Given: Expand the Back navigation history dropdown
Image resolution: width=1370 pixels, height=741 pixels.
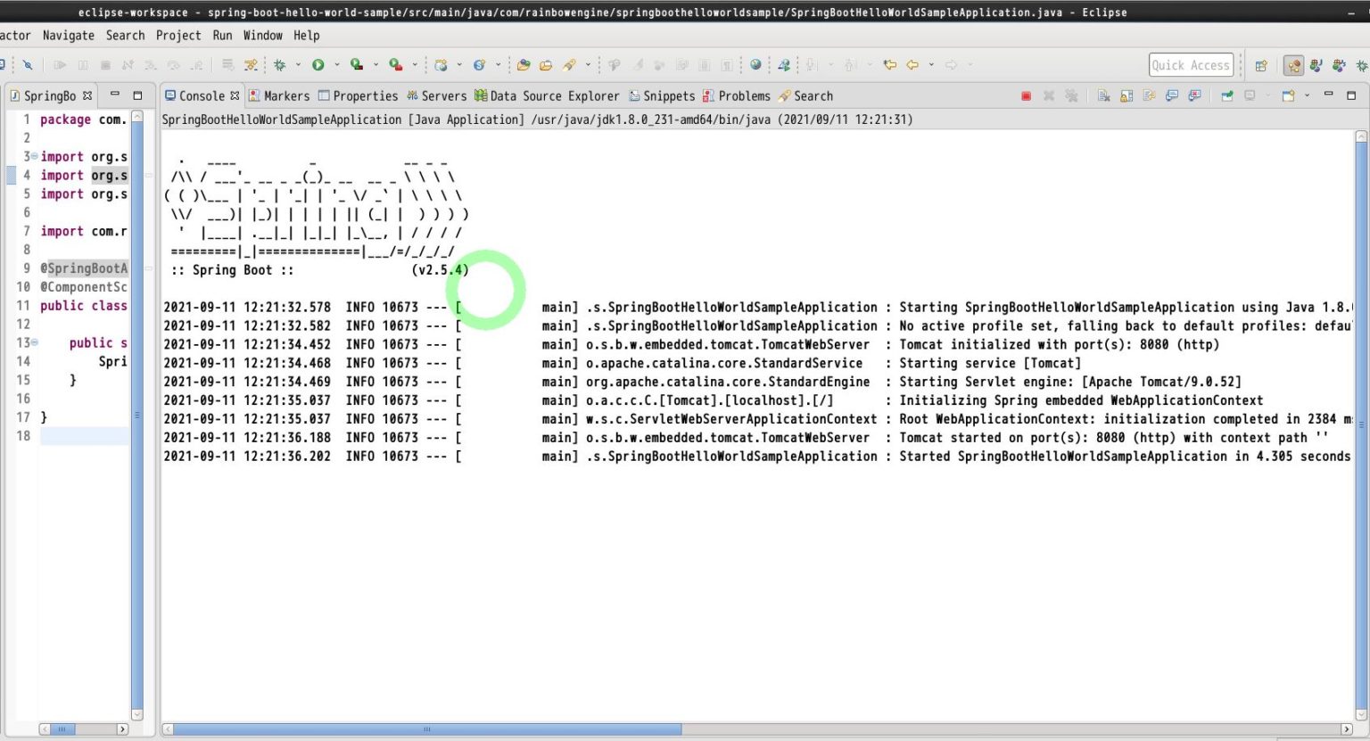Looking at the screenshot, I should pos(931,64).
